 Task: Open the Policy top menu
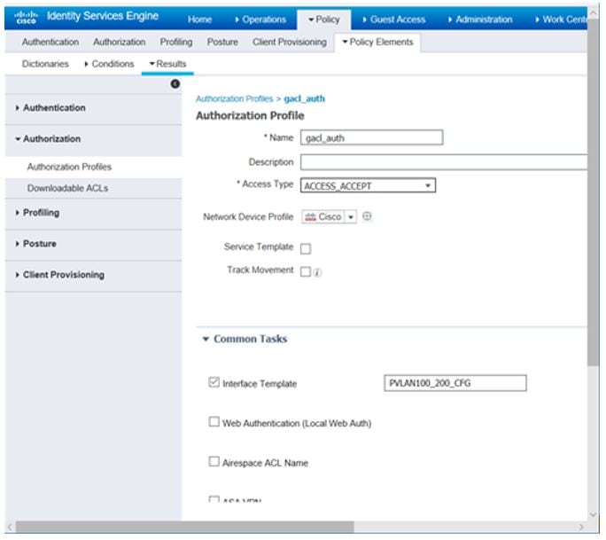pyautogui.click(x=324, y=20)
